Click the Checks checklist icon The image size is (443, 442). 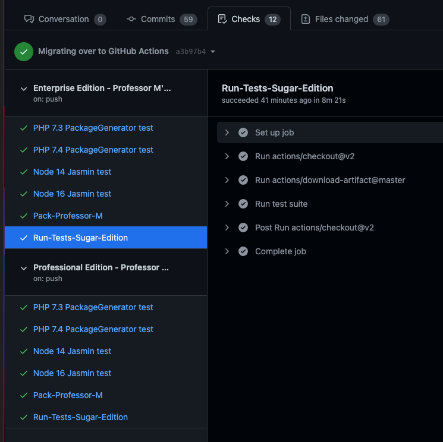222,19
